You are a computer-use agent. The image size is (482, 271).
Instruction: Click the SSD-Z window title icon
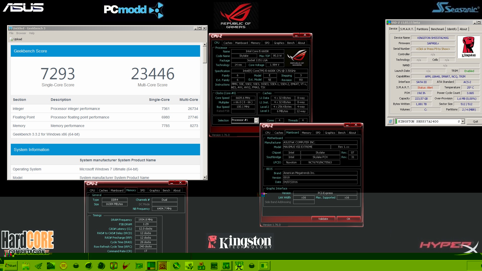(x=389, y=23)
